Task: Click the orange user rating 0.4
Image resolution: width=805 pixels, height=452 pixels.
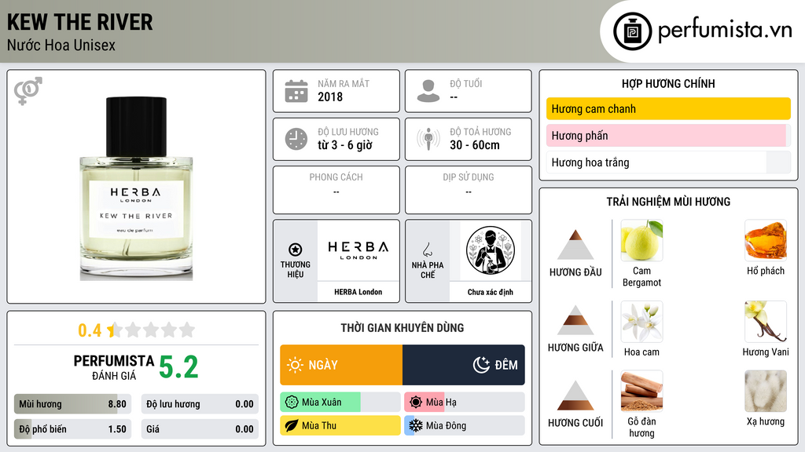Action: point(90,330)
